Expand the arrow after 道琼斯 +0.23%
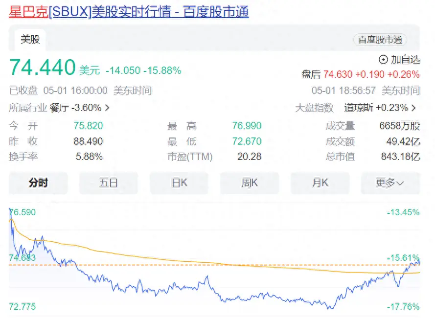Screen dimensions: 435x320 click(x=414, y=108)
